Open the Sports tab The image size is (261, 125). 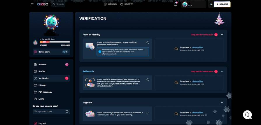point(127,4)
